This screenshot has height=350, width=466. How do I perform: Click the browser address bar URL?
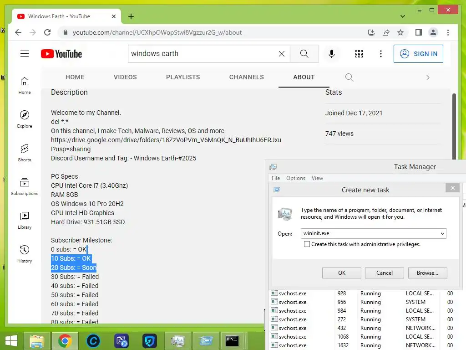tap(157, 32)
